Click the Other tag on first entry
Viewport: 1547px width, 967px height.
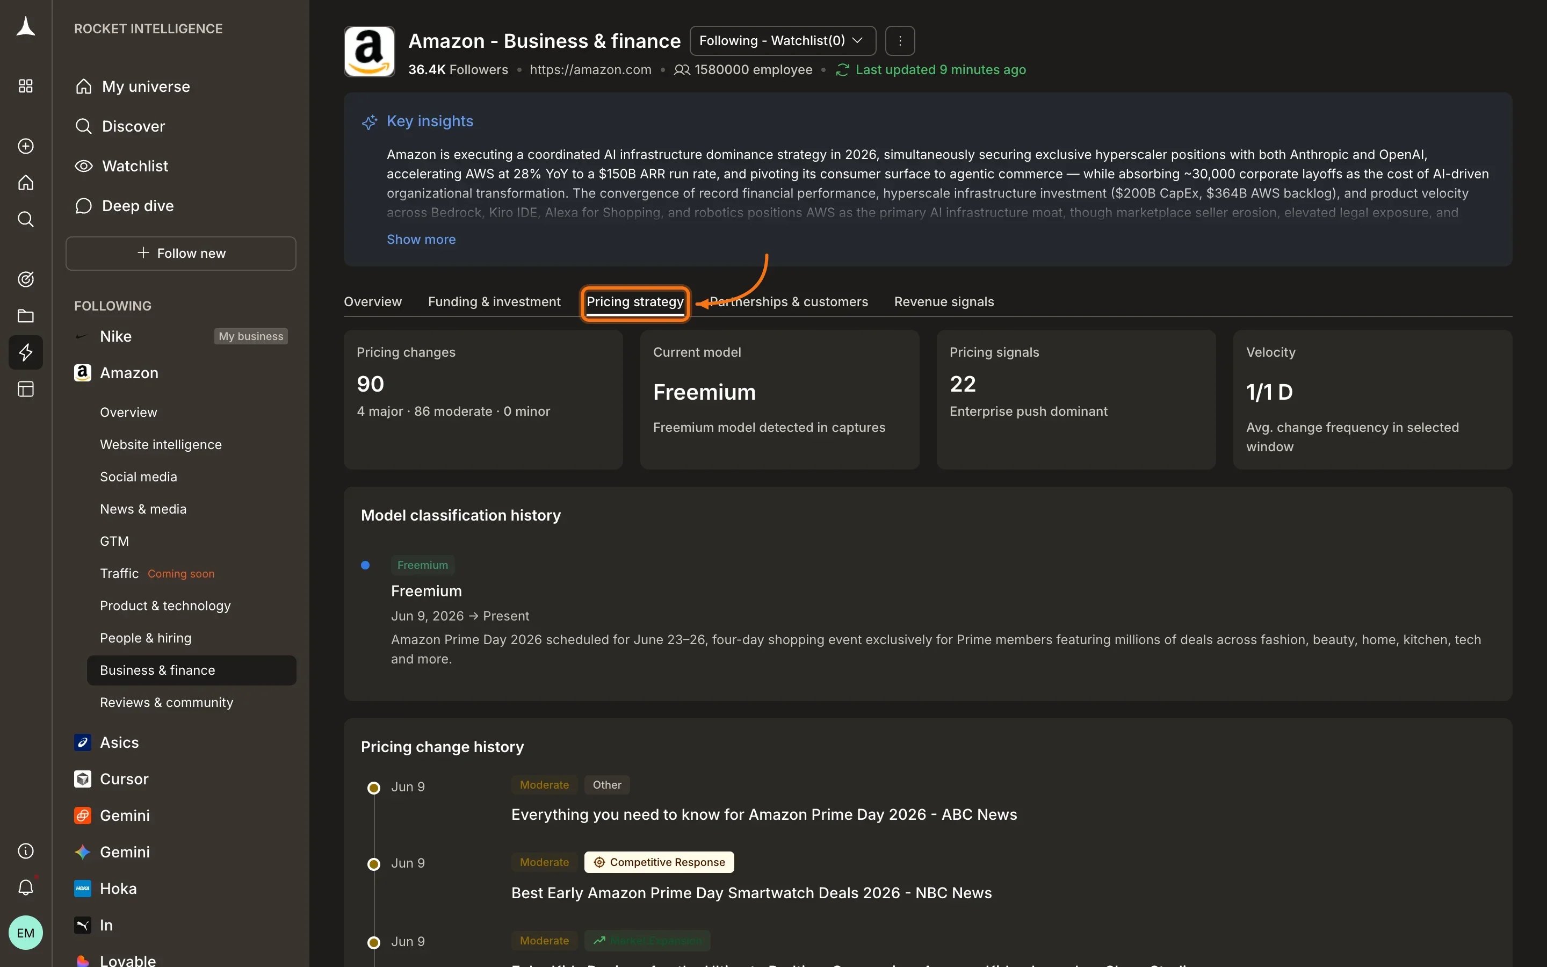click(x=606, y=785)
